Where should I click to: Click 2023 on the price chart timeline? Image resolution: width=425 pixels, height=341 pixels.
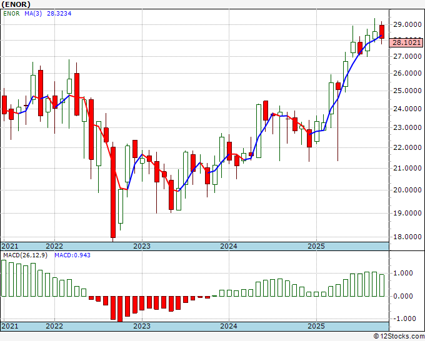(142, 246)
